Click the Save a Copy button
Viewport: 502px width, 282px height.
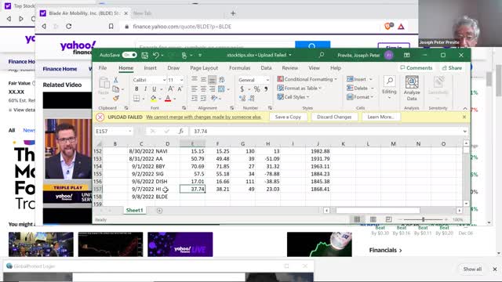coord(288,117)
